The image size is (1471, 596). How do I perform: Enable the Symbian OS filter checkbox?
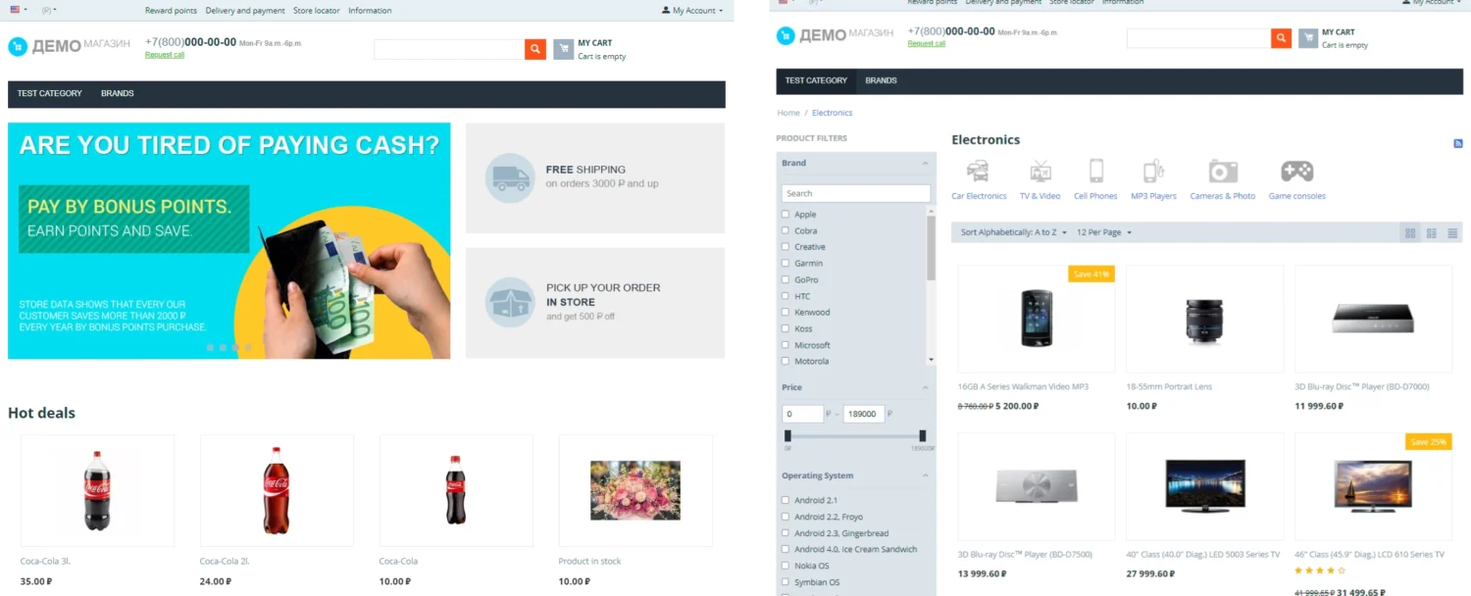786,581
